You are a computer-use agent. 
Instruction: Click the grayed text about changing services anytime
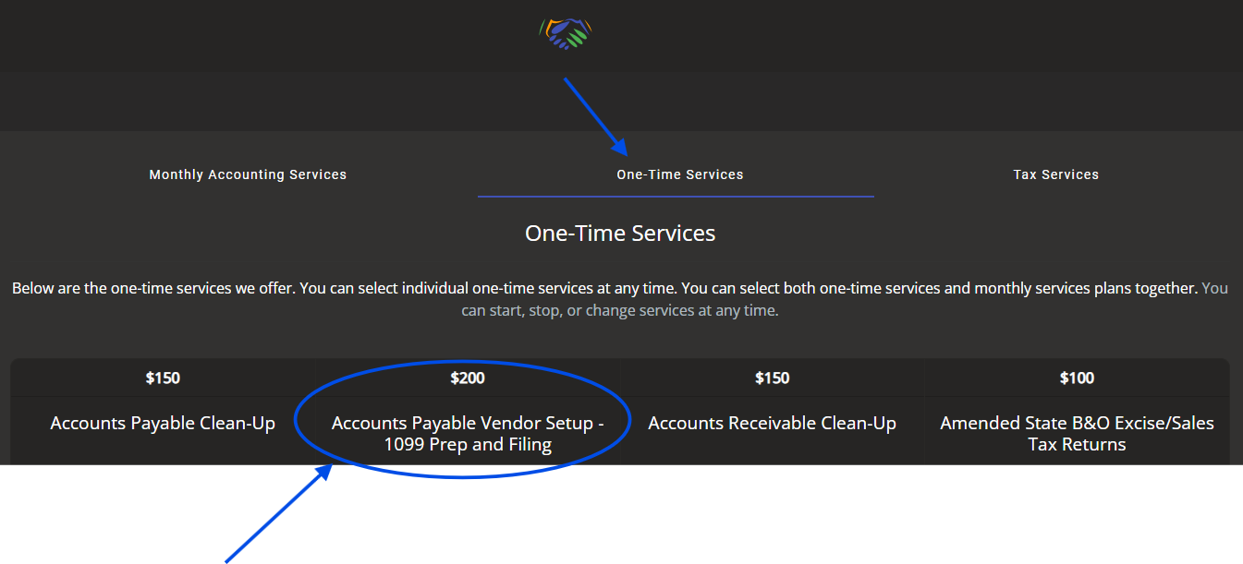[x=620, y=309]
